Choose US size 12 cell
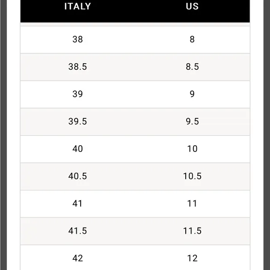The width and height of the screenshot is (270, 270). (192, 258)
